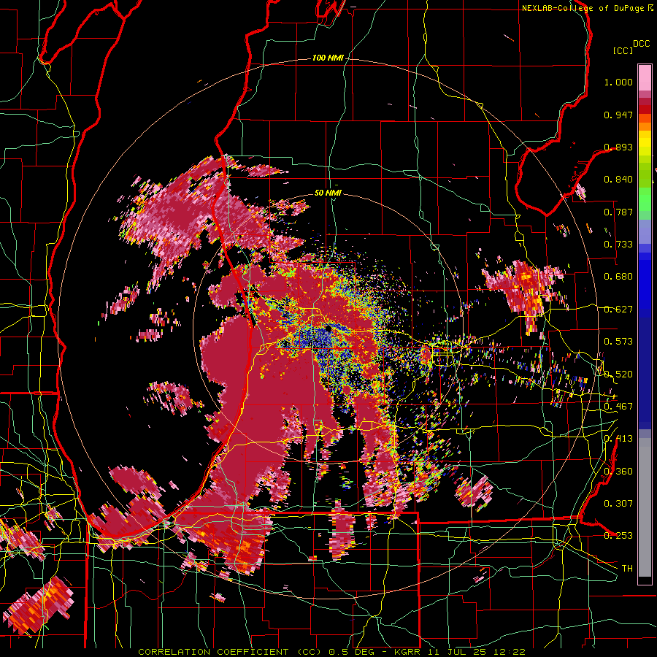Click the [CC] legend heading
Image resolution: width=657 pixels, height=657 pixels.
623,50
